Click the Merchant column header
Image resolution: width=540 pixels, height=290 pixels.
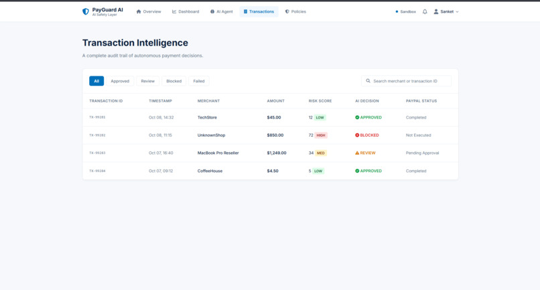coord(209,101)
